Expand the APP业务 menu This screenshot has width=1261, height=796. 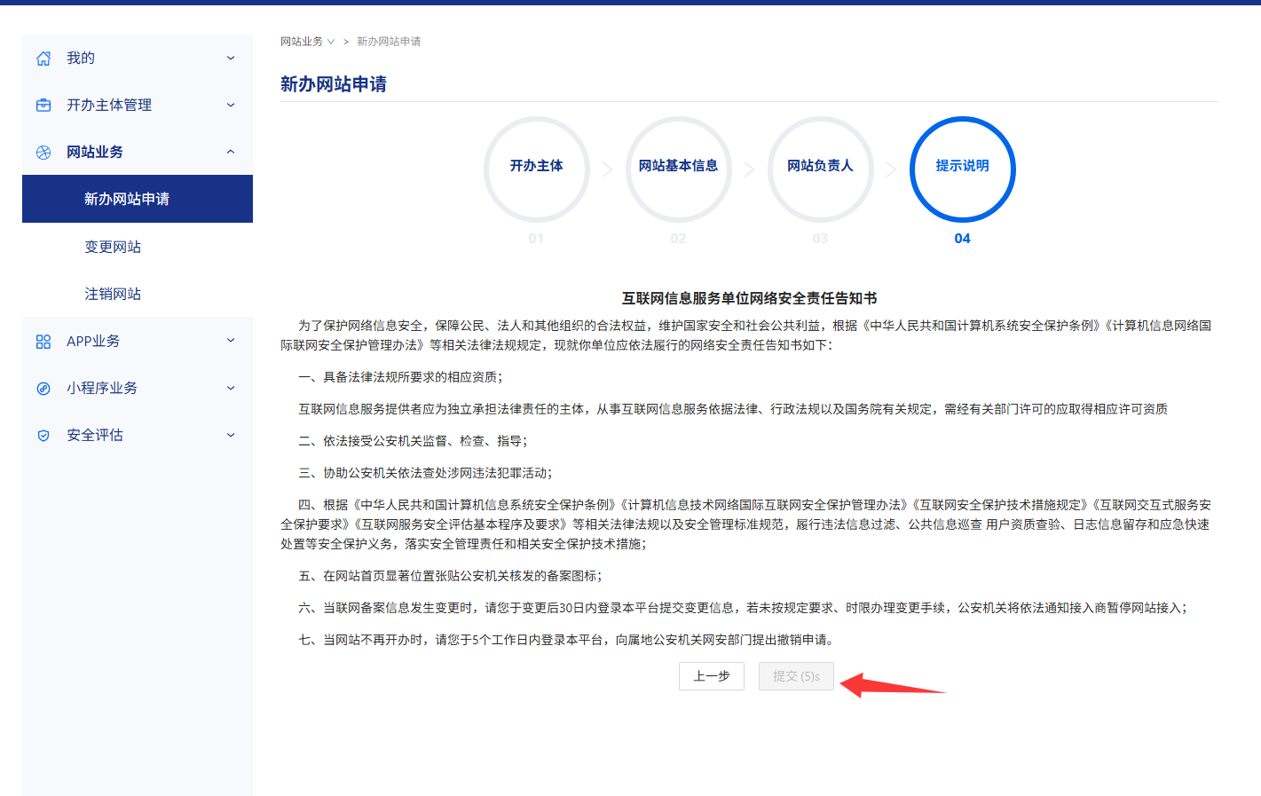pyautogui.click(x=230, y=341)
